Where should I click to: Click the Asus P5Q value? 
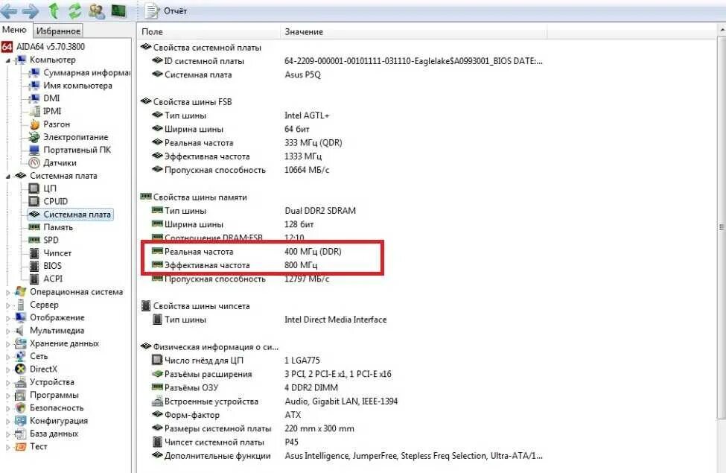pyautogui.click(x=302, y=74)
